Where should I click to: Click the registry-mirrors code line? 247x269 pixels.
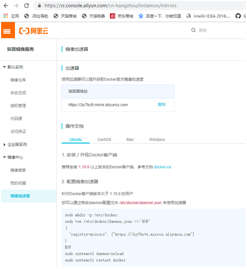(132, 234)
